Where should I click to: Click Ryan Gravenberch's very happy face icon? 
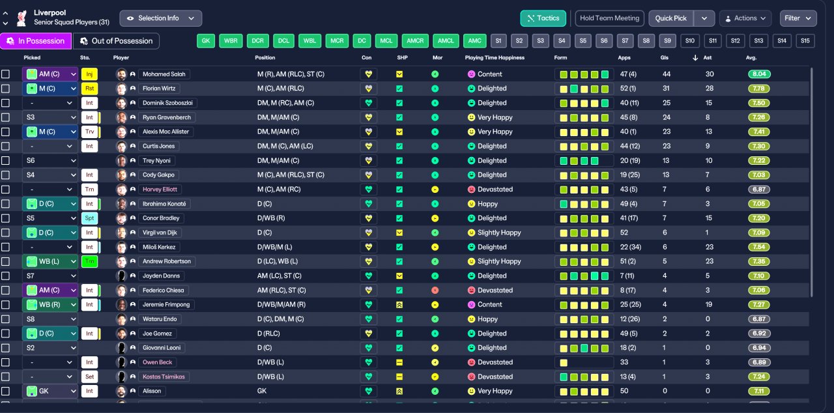point(471,117)
